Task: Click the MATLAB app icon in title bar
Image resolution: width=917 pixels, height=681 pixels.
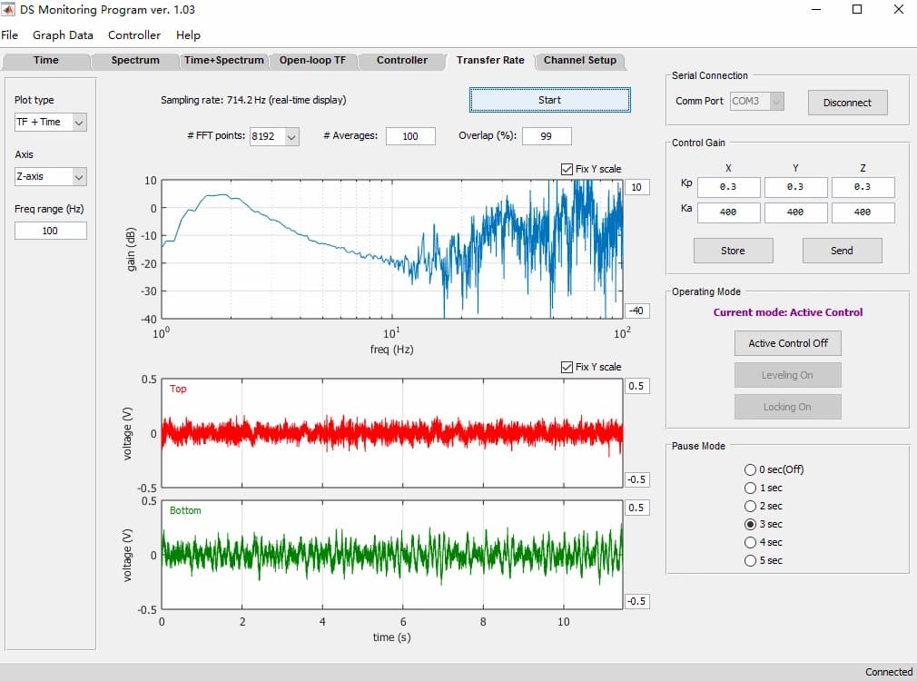Action: pos(7,9)
